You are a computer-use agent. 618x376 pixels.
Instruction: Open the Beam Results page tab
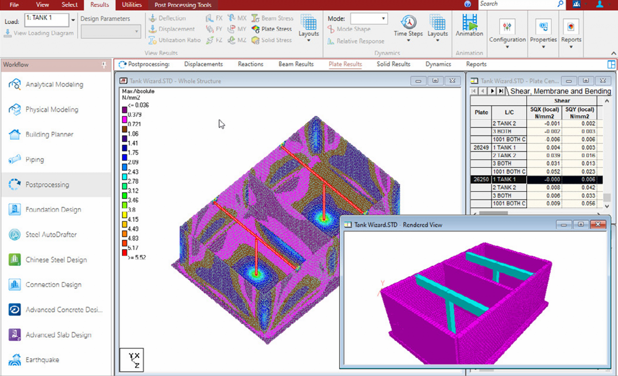click(296, 64)
